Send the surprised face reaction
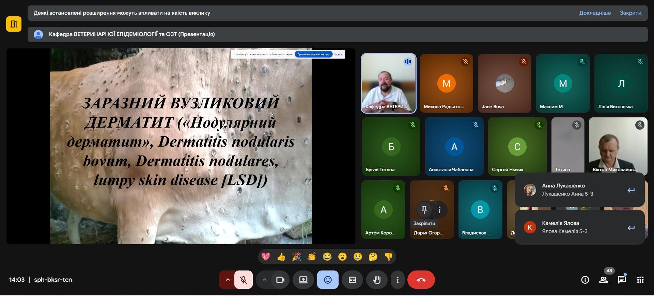The height and width of the screenshot is (296, 654). pyautogui.click(x=342, y=257)
